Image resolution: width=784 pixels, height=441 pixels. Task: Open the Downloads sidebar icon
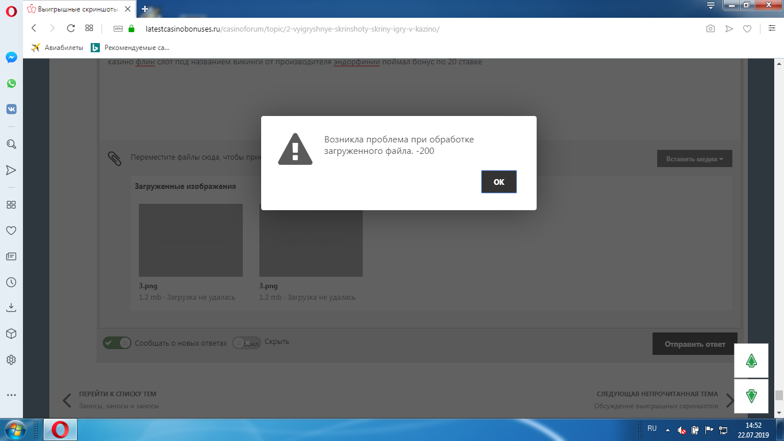pos(11,308)
